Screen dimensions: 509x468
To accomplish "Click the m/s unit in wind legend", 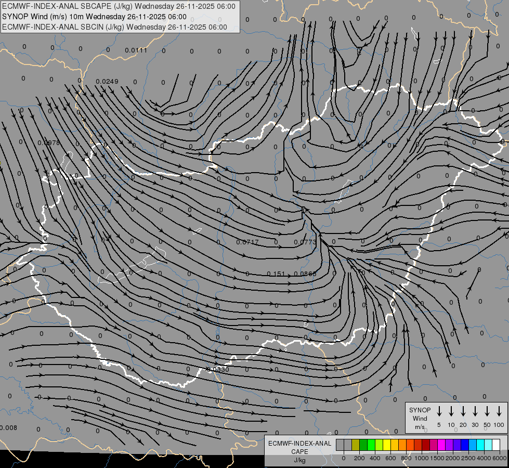I will click(420, 427).
